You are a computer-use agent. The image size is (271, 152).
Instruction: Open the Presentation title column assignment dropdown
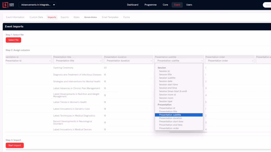(x=78, y=61)
